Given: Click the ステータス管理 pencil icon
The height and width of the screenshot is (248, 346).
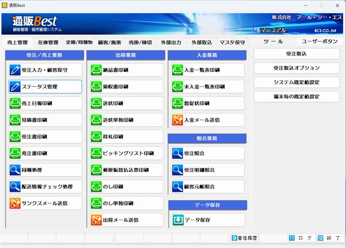Looking at the screenshot, I should click(x=15, y=87).
